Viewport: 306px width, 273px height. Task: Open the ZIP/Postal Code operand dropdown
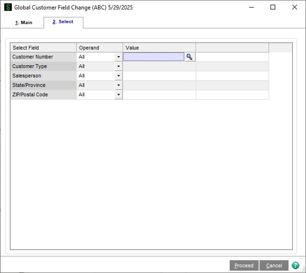(x=118, y=95)
